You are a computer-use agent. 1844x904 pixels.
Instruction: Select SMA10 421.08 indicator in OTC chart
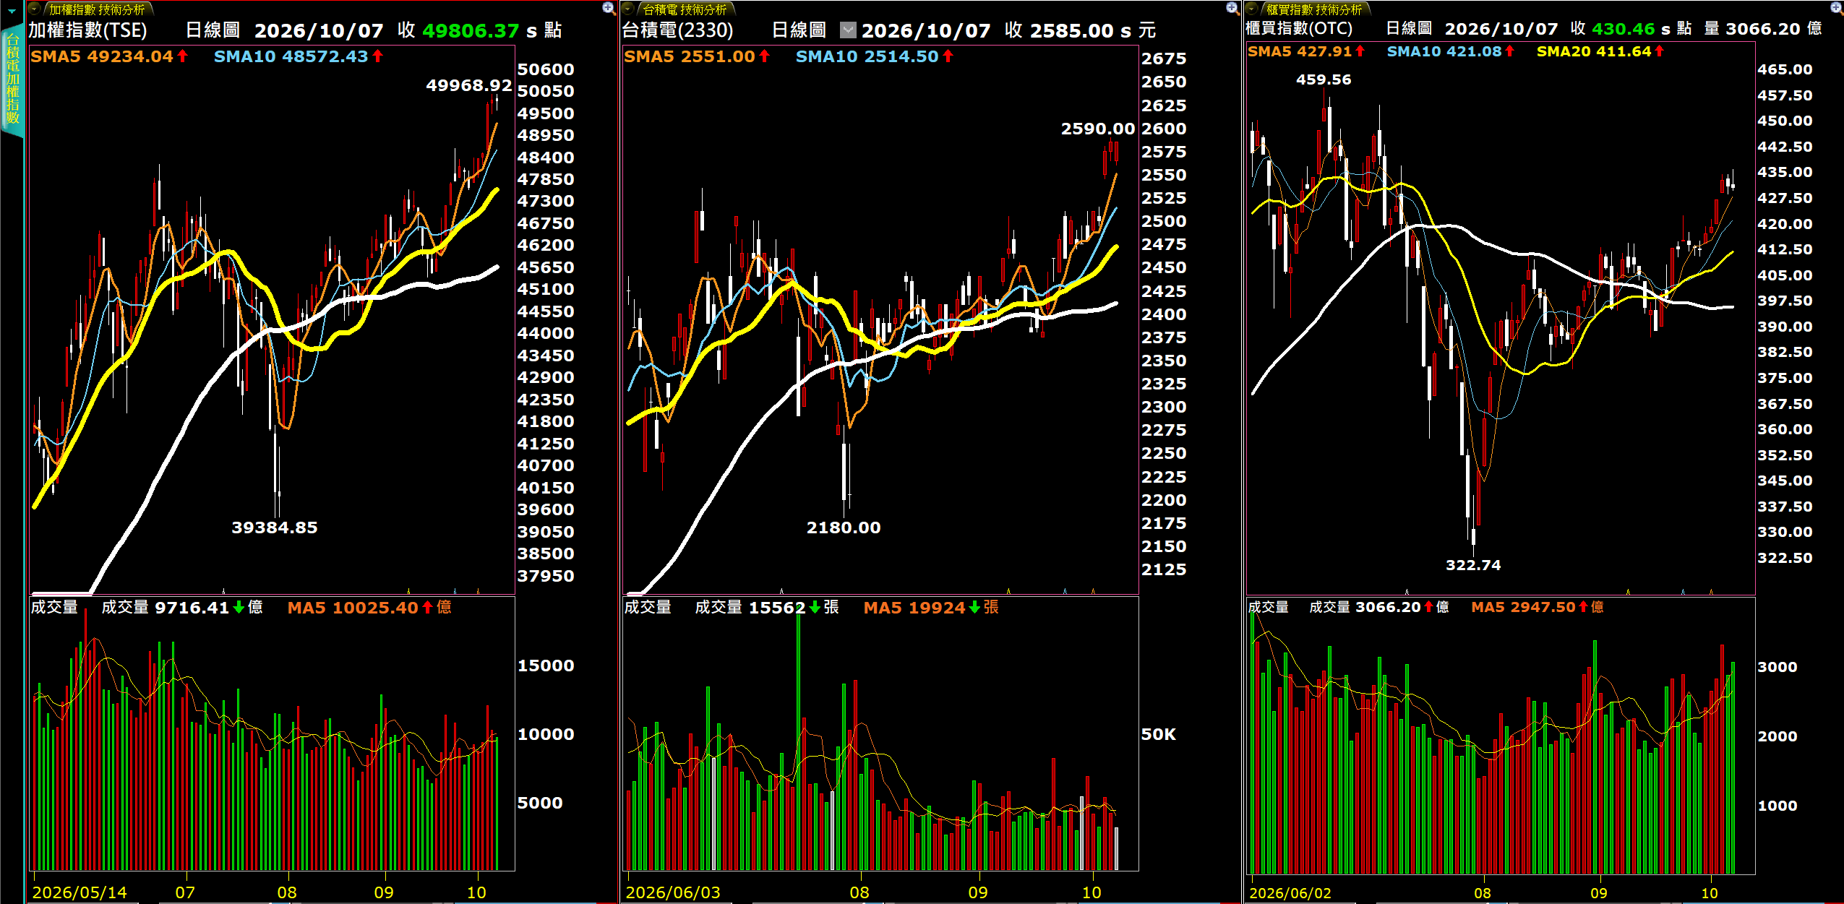(1451, 51)
